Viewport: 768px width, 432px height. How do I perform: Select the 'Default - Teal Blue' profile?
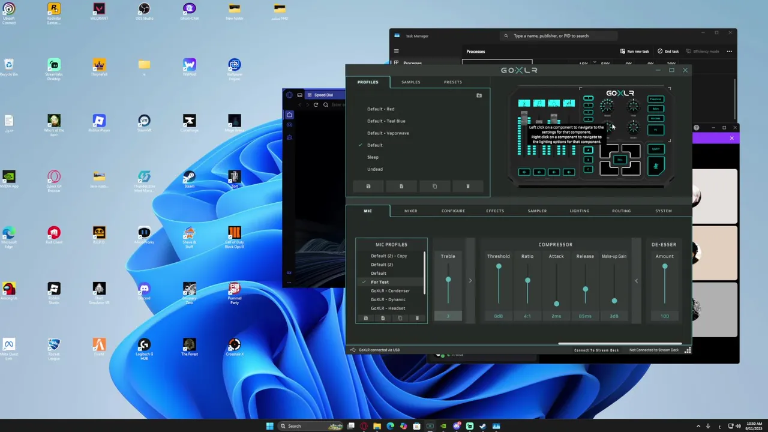click(x=386, y=121)
